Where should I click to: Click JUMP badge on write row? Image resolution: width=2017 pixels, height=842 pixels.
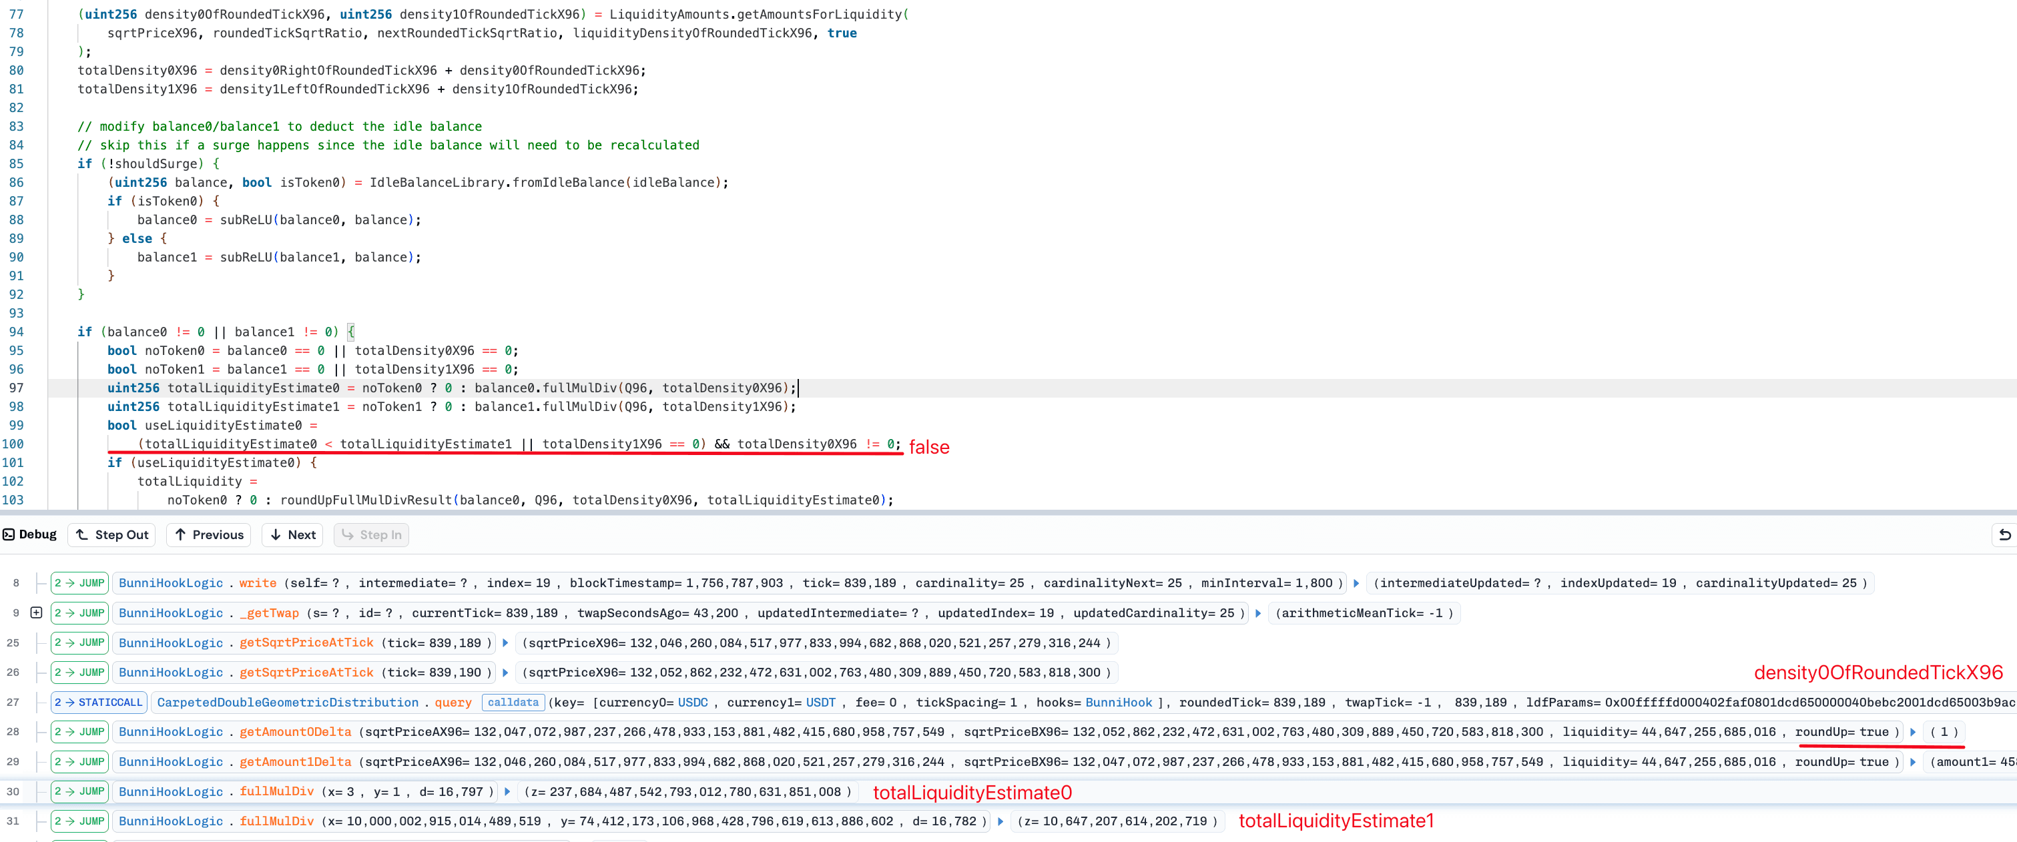click(80, 583)
